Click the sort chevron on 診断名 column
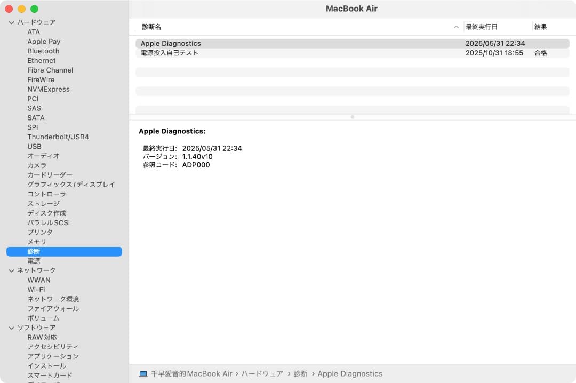 (x=456, y=26)
